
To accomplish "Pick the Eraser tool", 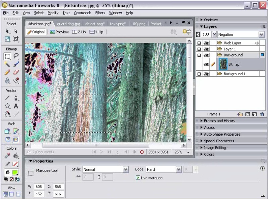I will pos(16,72).
